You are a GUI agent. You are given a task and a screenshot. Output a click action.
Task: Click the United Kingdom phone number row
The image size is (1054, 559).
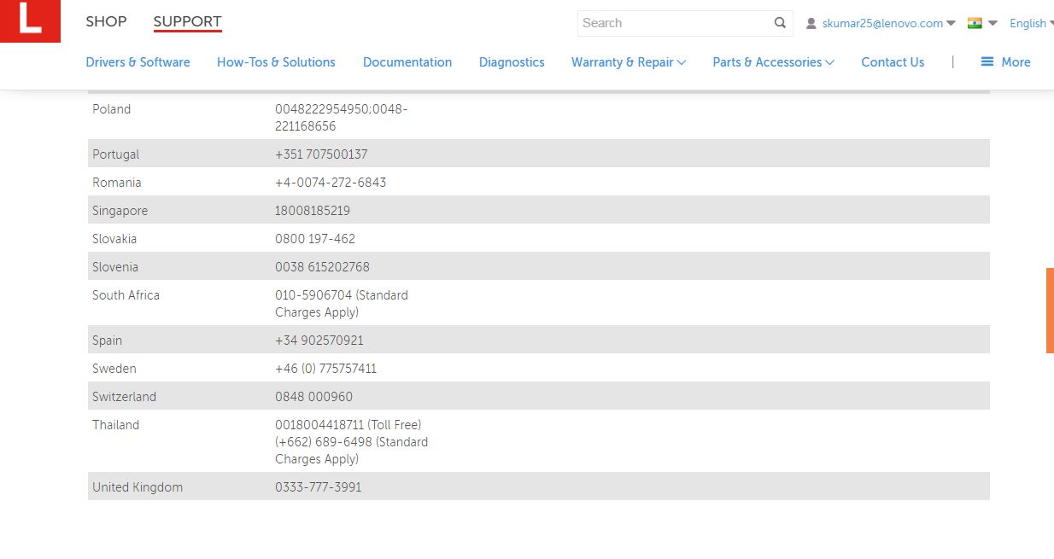click(538, 487)
